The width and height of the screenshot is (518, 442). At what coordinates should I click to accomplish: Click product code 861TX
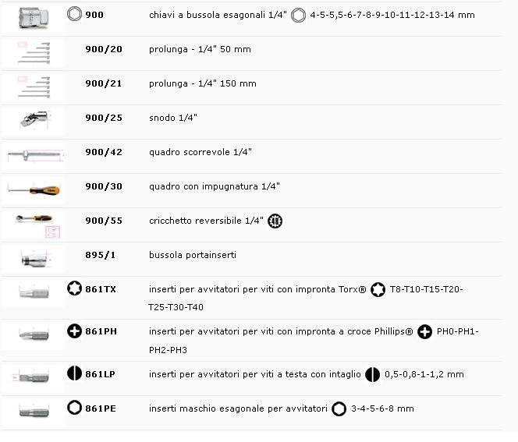pos(101,289)
